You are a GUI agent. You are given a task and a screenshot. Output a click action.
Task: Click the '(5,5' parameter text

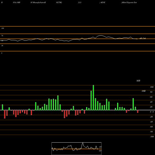click(80, 2)
